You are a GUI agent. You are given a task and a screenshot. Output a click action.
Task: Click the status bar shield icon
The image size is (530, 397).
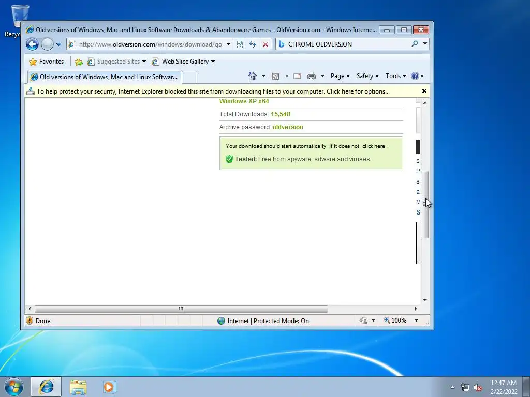30,320
